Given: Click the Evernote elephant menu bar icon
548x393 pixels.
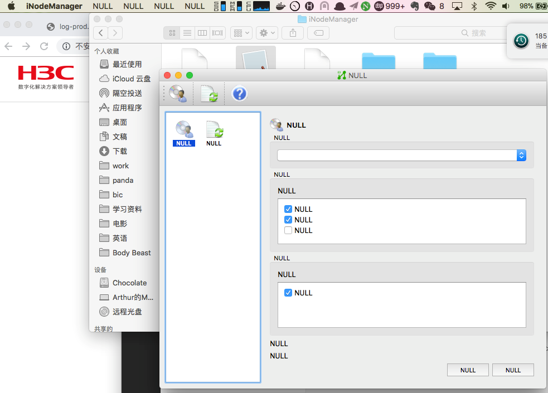Looking at the screenshot, I should click(415, 6).
